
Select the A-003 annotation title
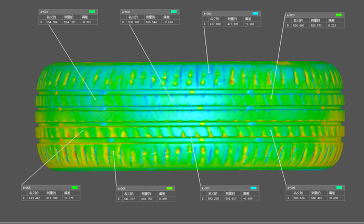(291, 15)
